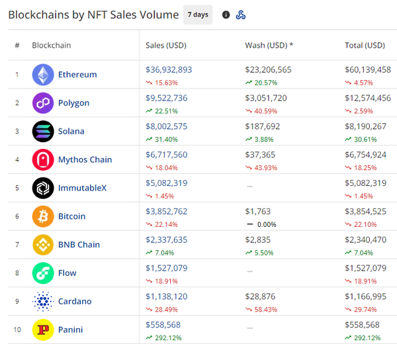The height and width of the screenshot is (344, 397).
Task: Click the Bitcoin logo icon
Action: pos(43,216)
